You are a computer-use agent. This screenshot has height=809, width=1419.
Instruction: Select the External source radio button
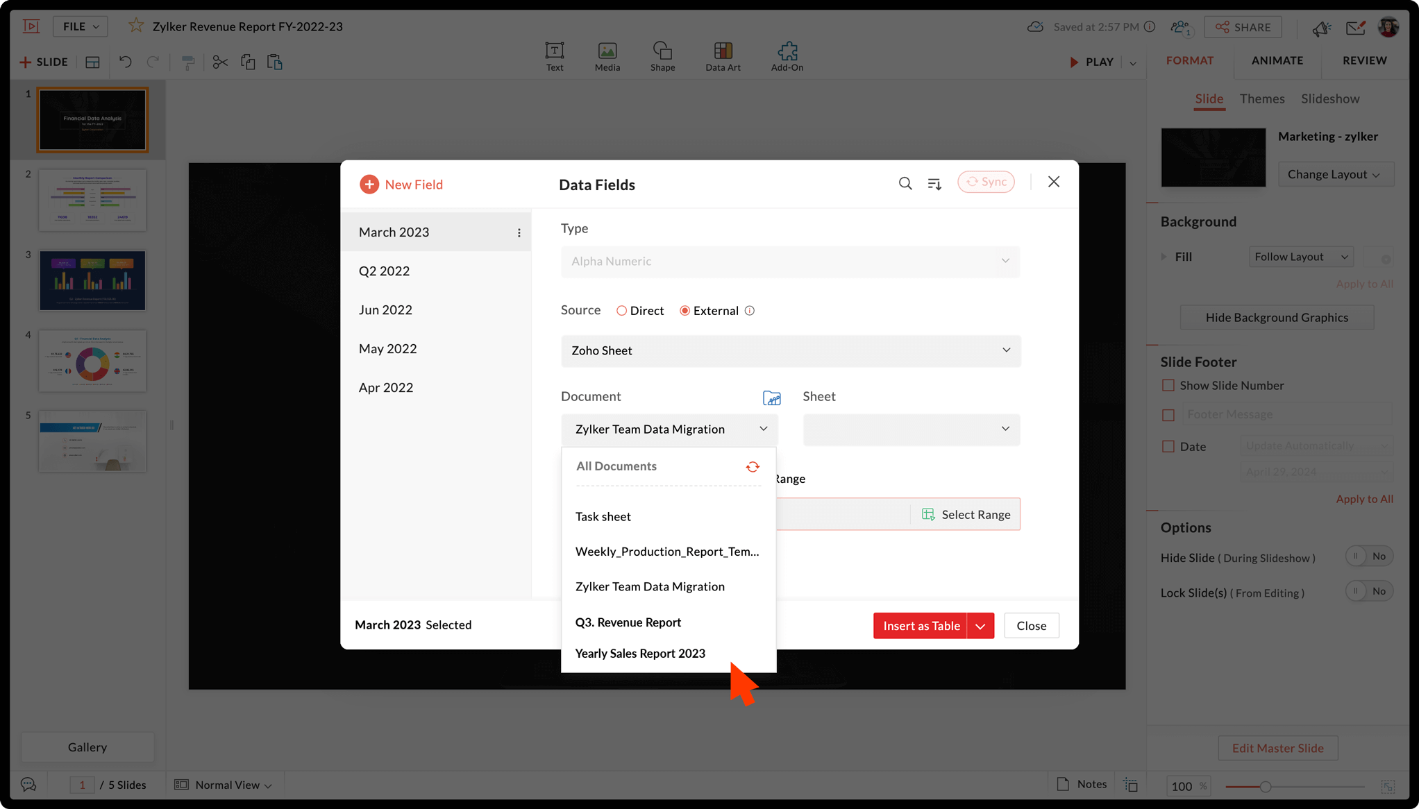tap(685, 311)
